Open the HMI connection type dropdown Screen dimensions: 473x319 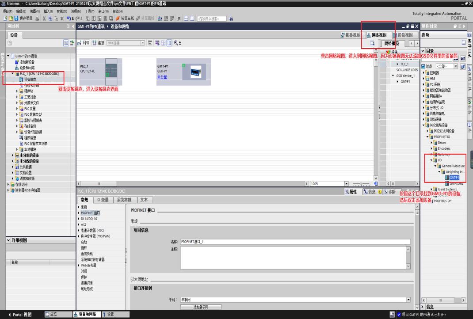pos(143,42)
